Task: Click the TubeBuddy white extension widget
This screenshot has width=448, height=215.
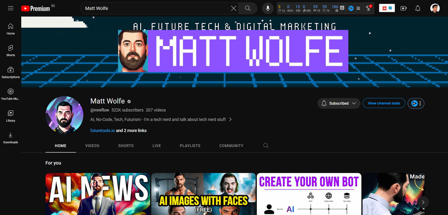Action: (x=387, y=8)
